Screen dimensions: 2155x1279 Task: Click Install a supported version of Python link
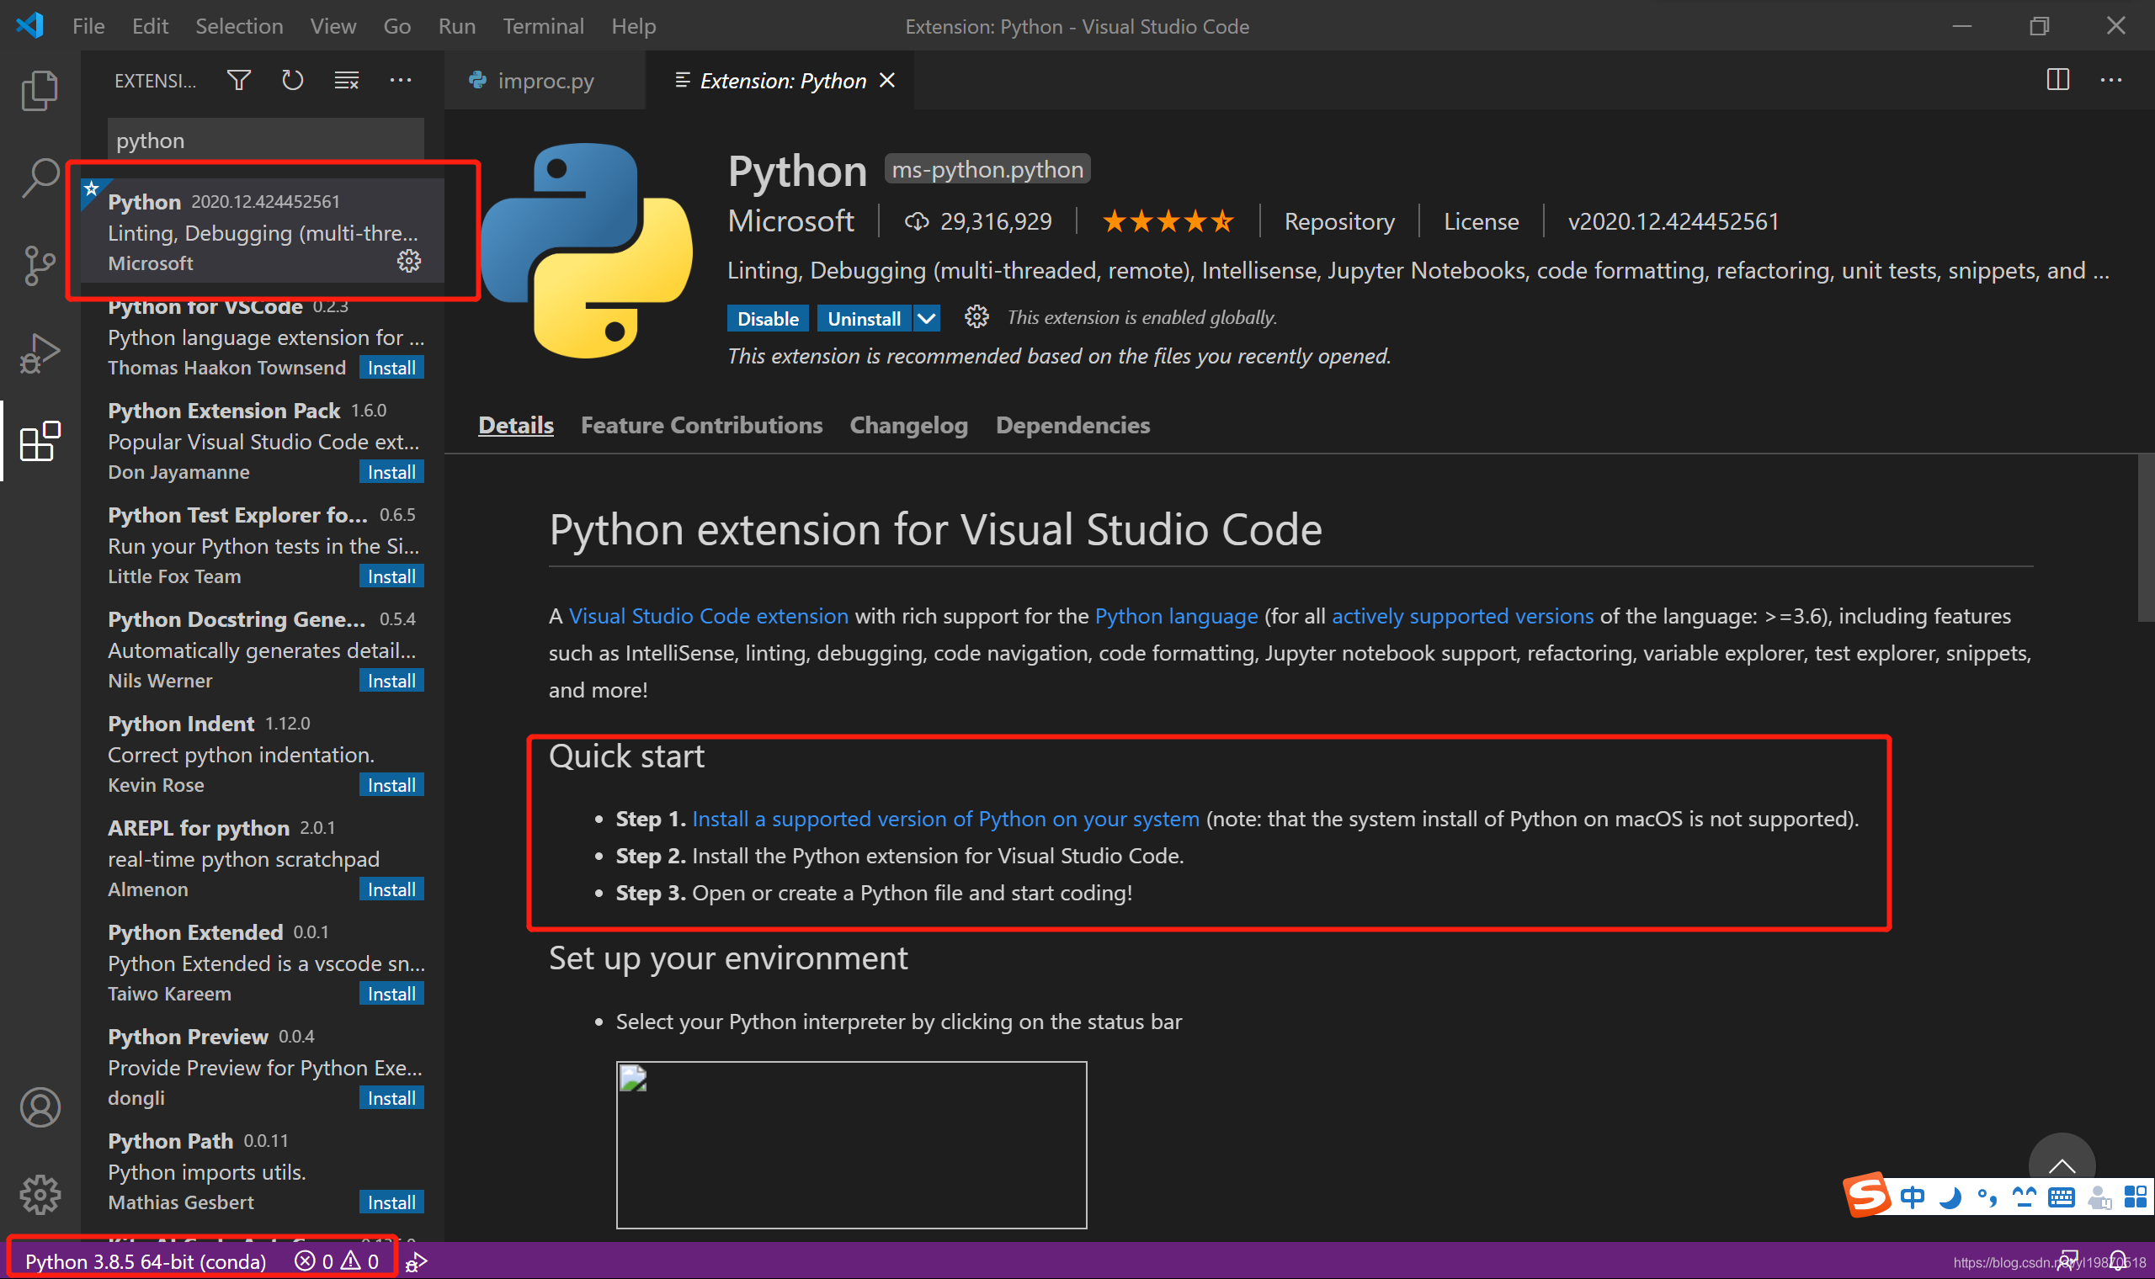945,819
